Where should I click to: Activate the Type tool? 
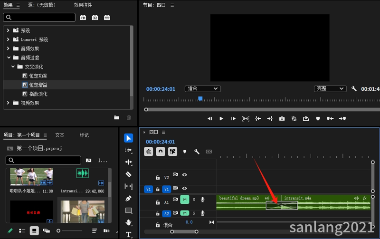[x=128, y=234]
